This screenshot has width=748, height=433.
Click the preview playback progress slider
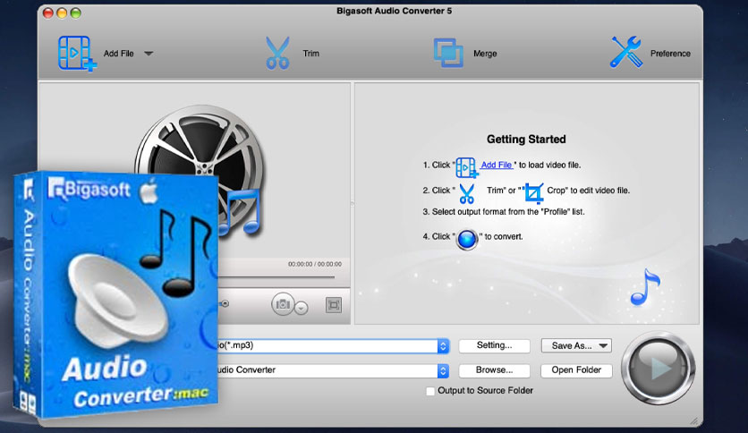click(x=276, y=277)
